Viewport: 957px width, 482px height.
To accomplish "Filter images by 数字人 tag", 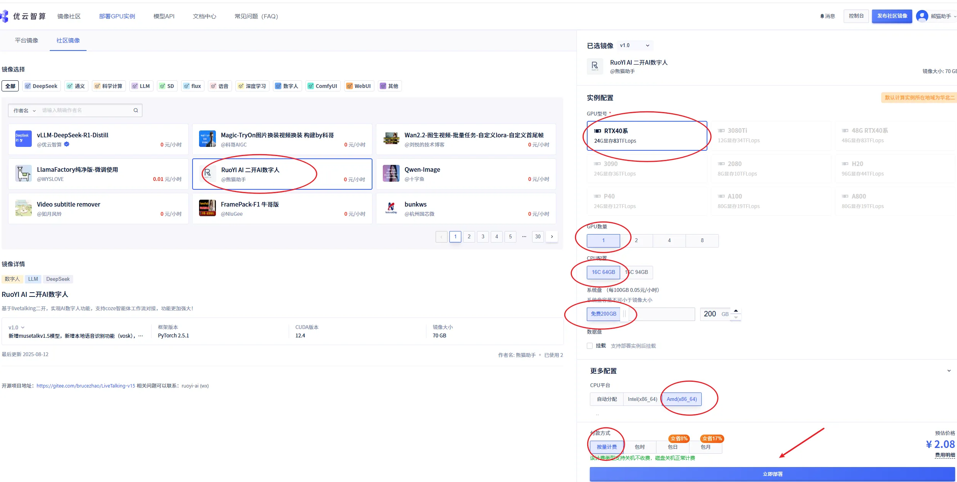I will point(287,86).
